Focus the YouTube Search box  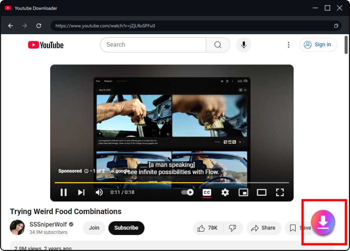pyautogui.click(x=153, y=45)
